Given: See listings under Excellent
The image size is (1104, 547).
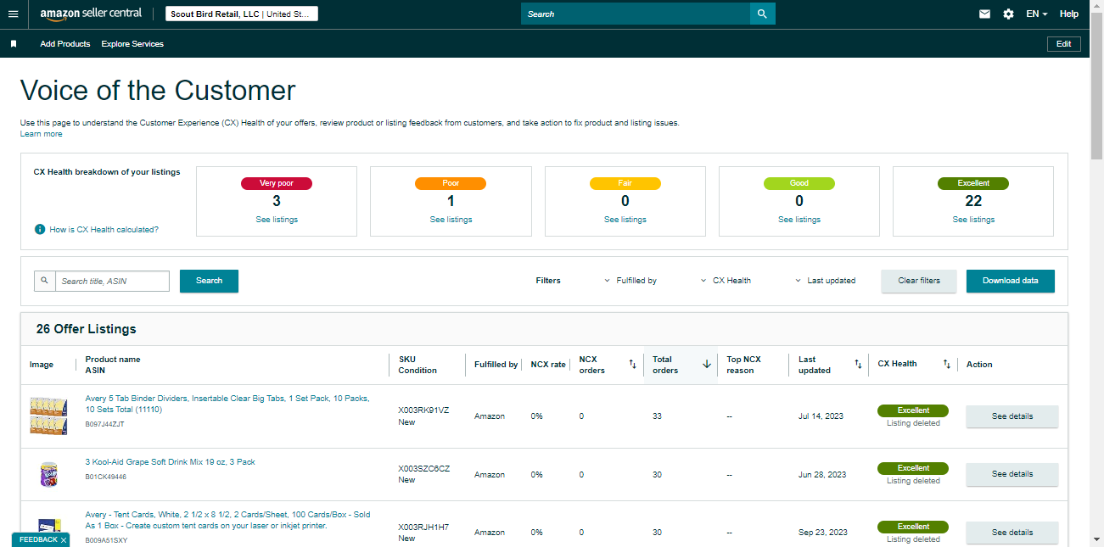Looking at the screenshot, I should [973, 220].
